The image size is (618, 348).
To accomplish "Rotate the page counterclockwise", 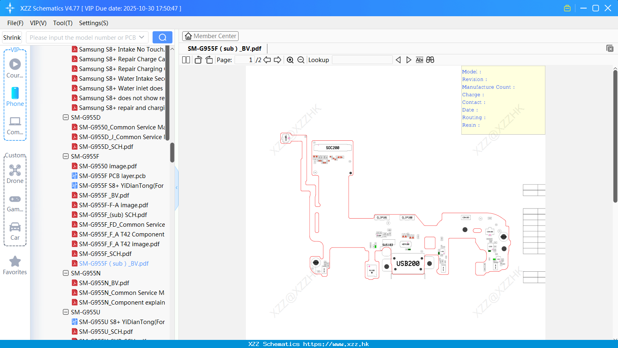I will [198, 60].
